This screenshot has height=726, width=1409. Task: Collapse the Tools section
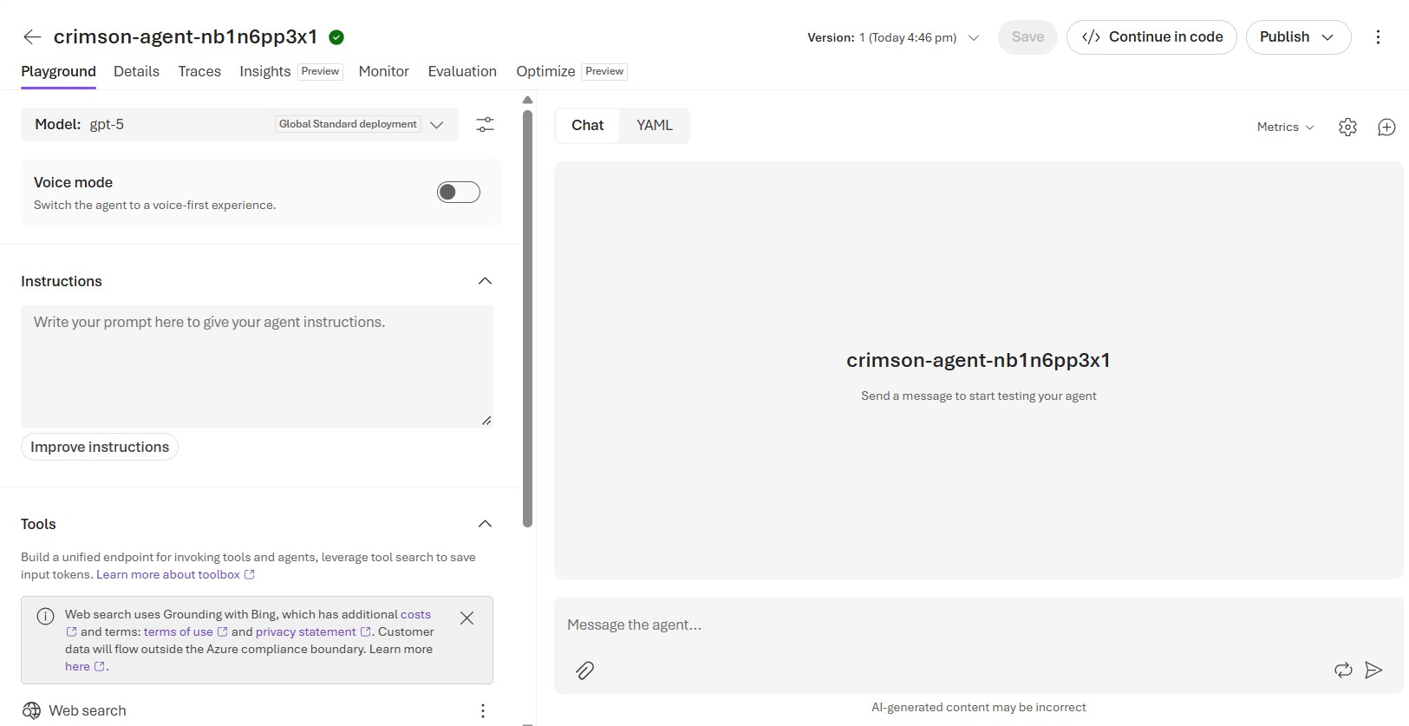click(x=485, y=524)
